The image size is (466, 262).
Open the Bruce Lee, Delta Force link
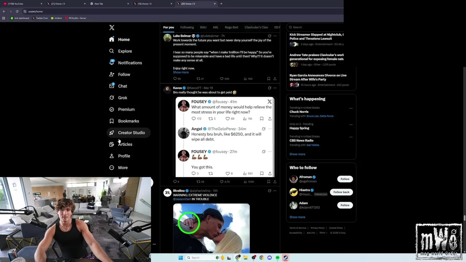320,116
